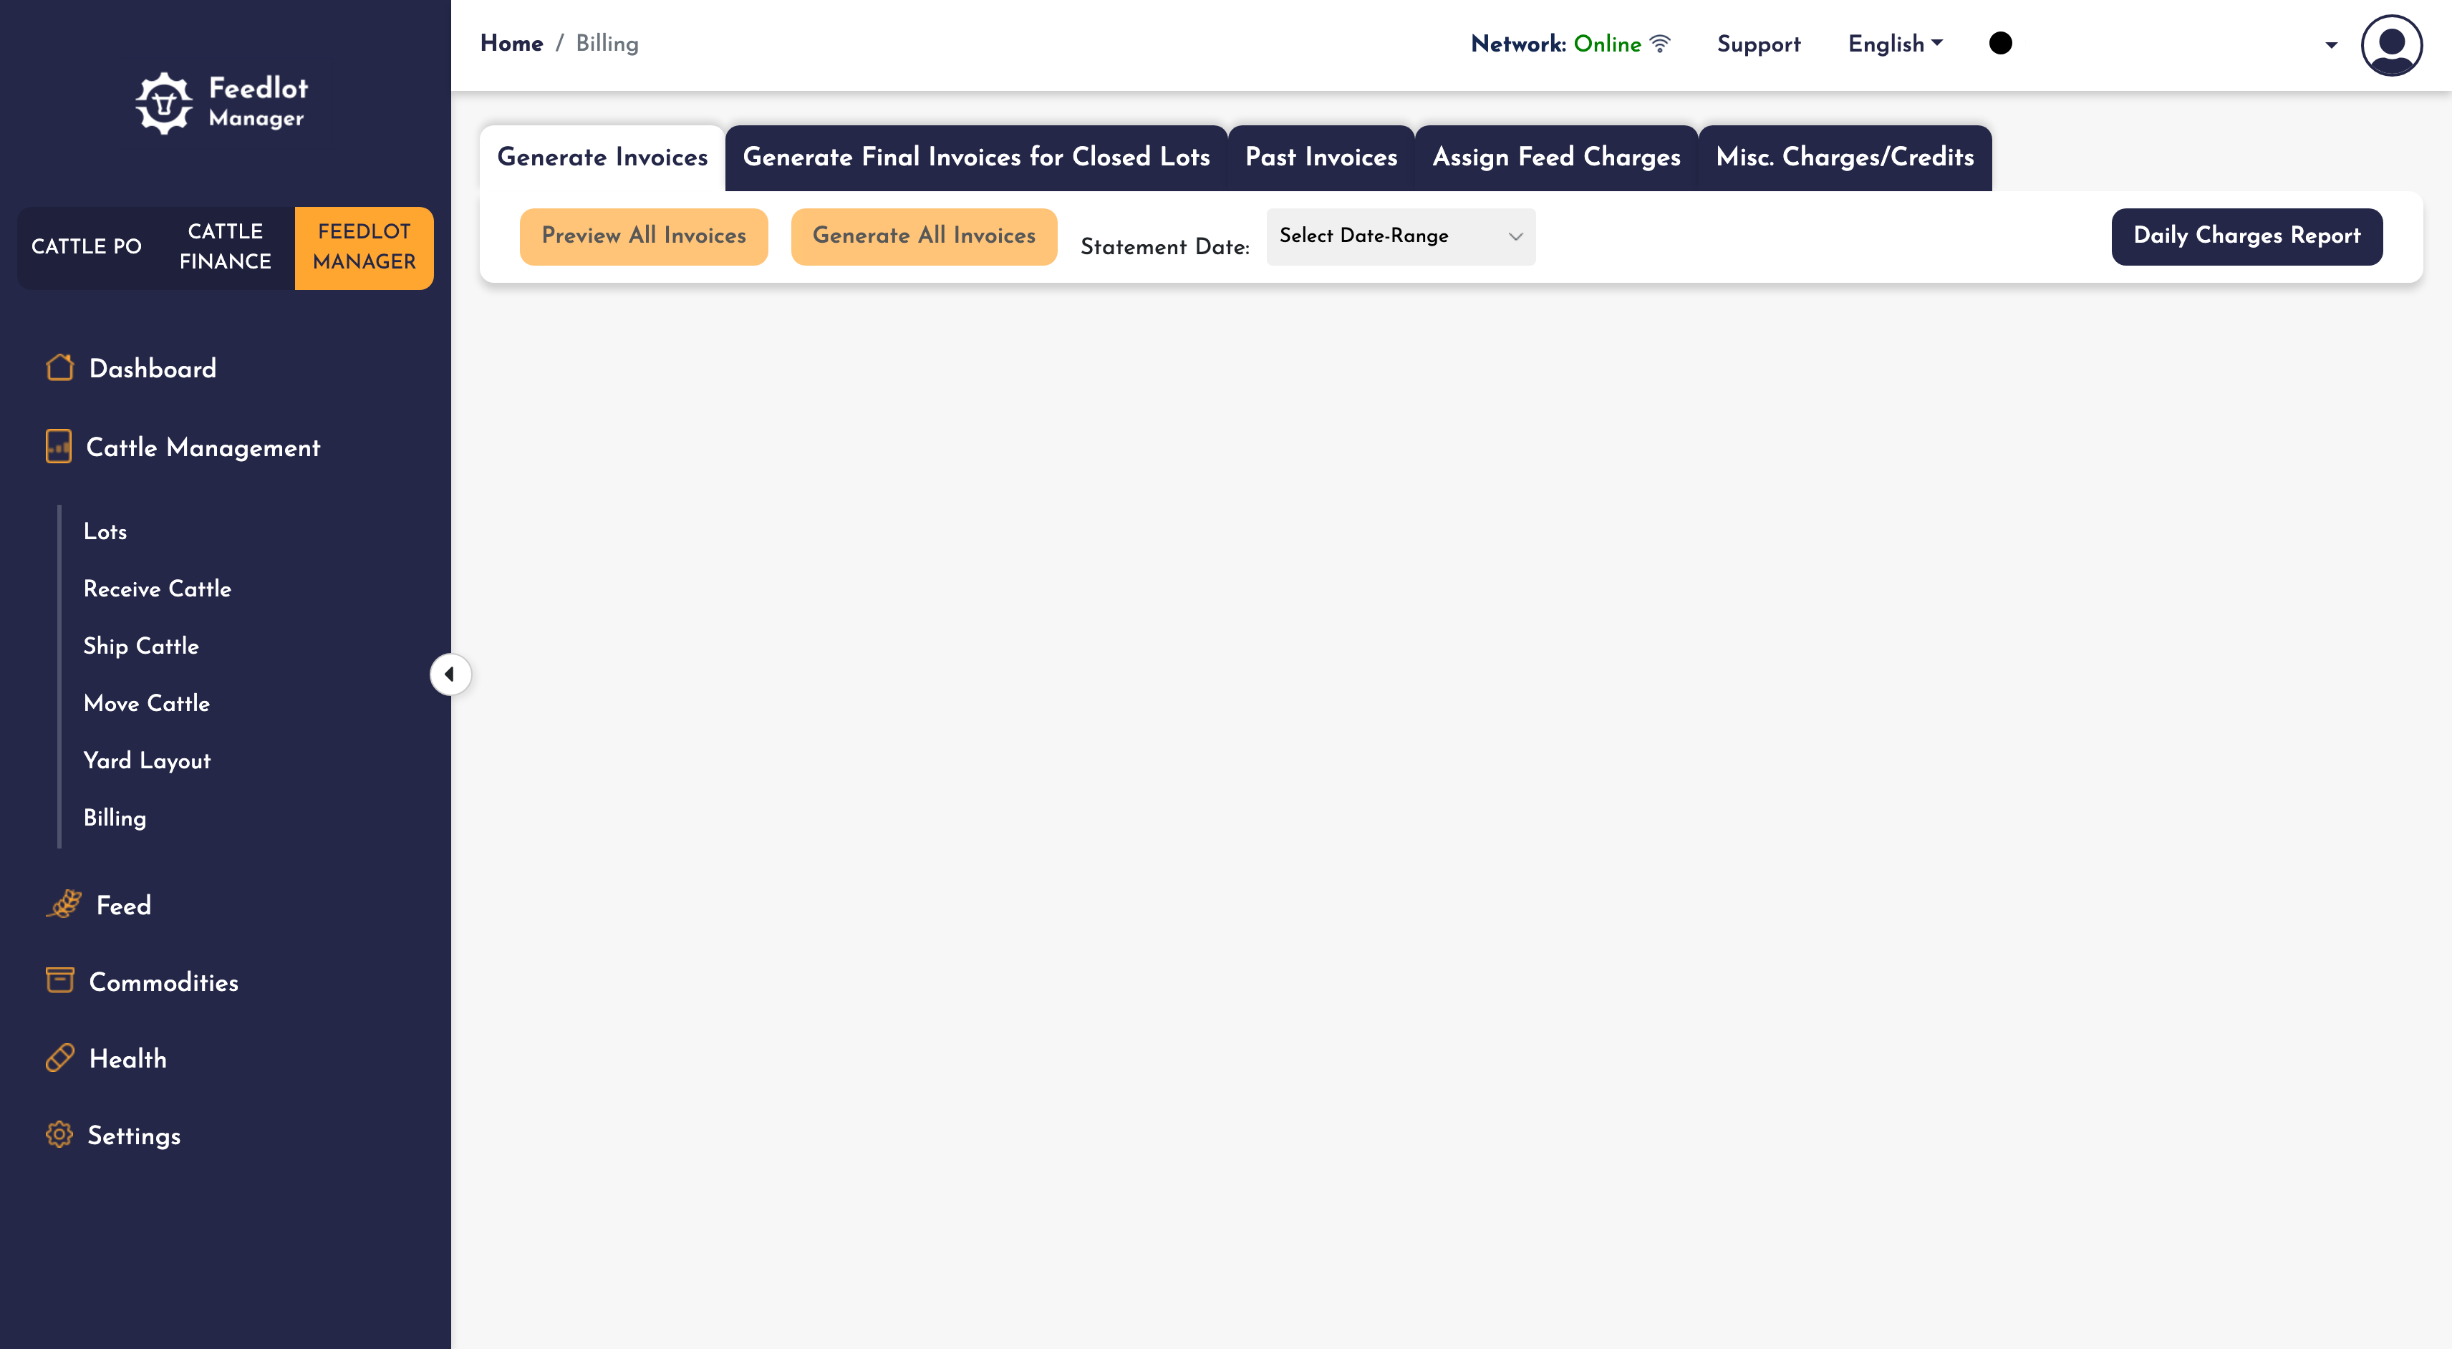Open the Settings menu

pyautogui.click(x=133, y=1136)
